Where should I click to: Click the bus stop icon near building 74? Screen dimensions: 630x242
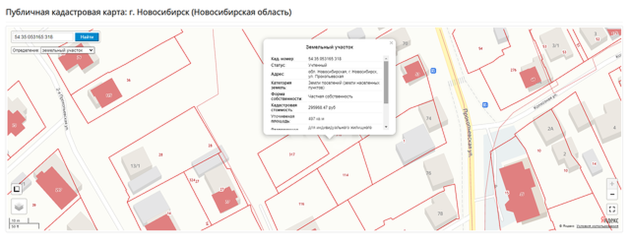[x=433, y=71]
